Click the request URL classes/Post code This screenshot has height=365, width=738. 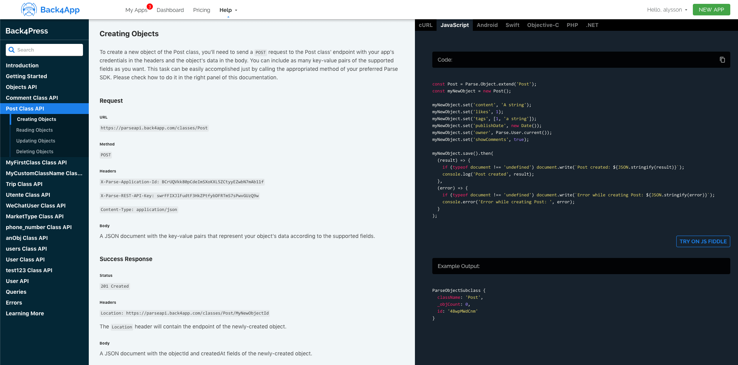154,128
